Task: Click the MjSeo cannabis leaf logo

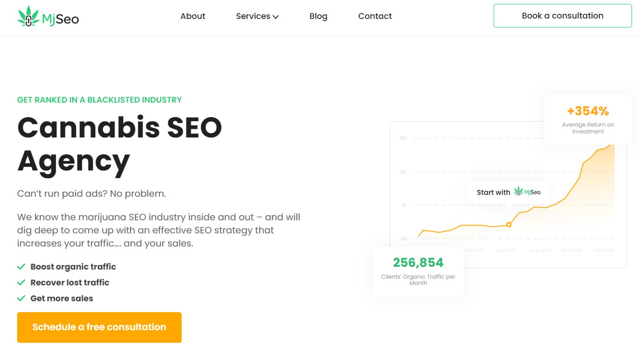Action: [x=28, y=16]
